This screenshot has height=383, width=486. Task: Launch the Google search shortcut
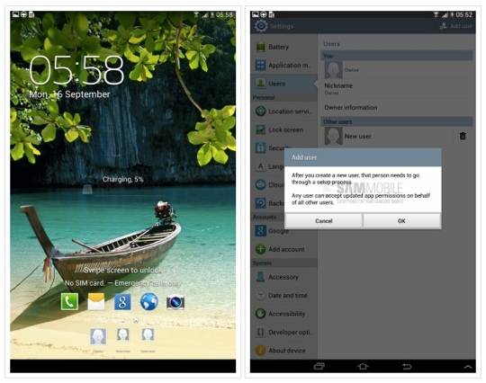tap(122, 302)
